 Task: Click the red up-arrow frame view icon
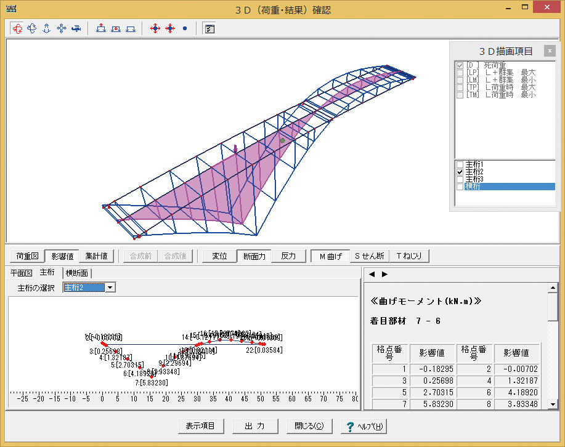(101, 28)
